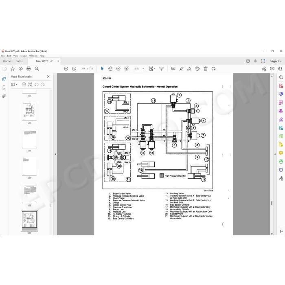Open the Find text magnifier icon
Viewport: 285px width, 285px height.
click(37, 69)
